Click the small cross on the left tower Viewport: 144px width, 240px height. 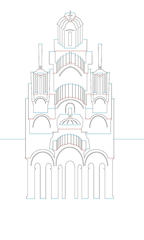click(x=40, y=68)
